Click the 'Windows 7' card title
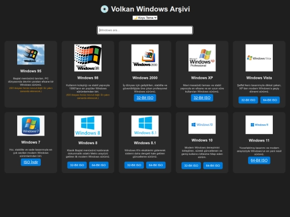The image size is (290, 217). tap(31, 143)
